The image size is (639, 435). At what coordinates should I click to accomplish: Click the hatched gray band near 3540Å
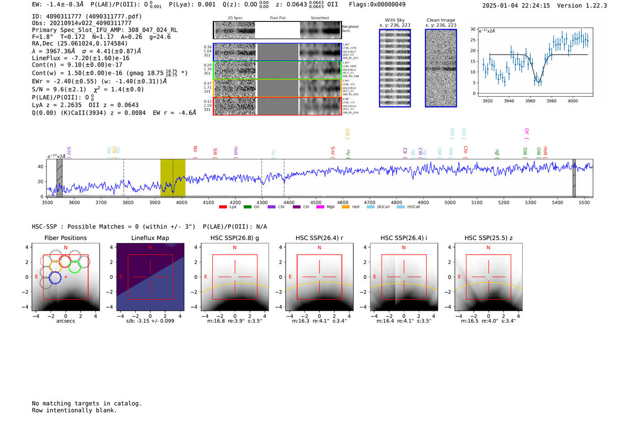pyautogui.click(x=59, y=178)
